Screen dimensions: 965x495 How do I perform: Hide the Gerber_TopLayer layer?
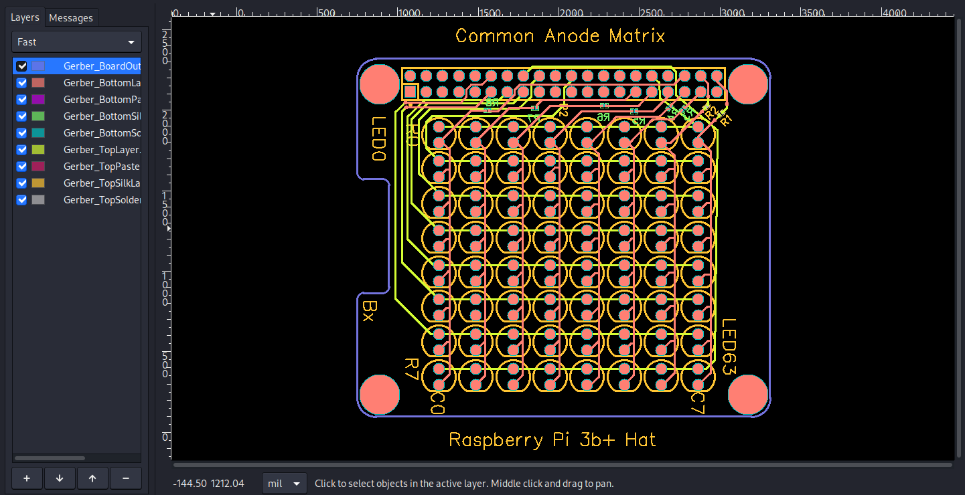pyautogui.click(x=21, y=150)
